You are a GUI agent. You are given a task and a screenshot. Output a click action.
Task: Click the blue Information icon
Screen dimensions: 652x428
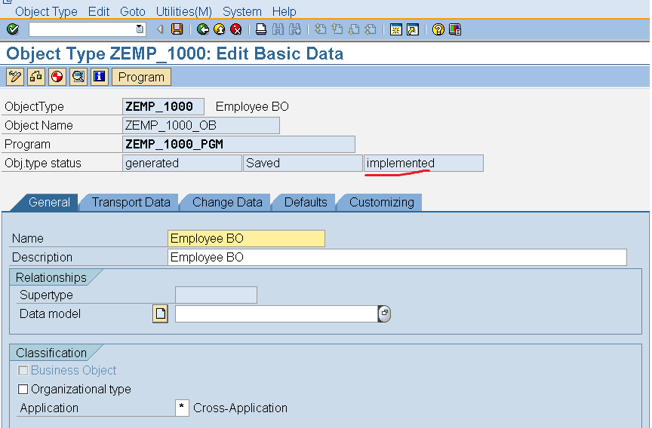(x=99, y=77)
